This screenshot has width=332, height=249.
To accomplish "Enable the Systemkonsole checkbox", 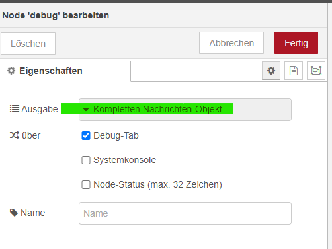I will [86, 160].
